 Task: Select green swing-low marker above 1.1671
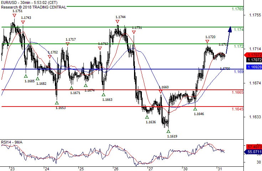(x=72, y=88)
